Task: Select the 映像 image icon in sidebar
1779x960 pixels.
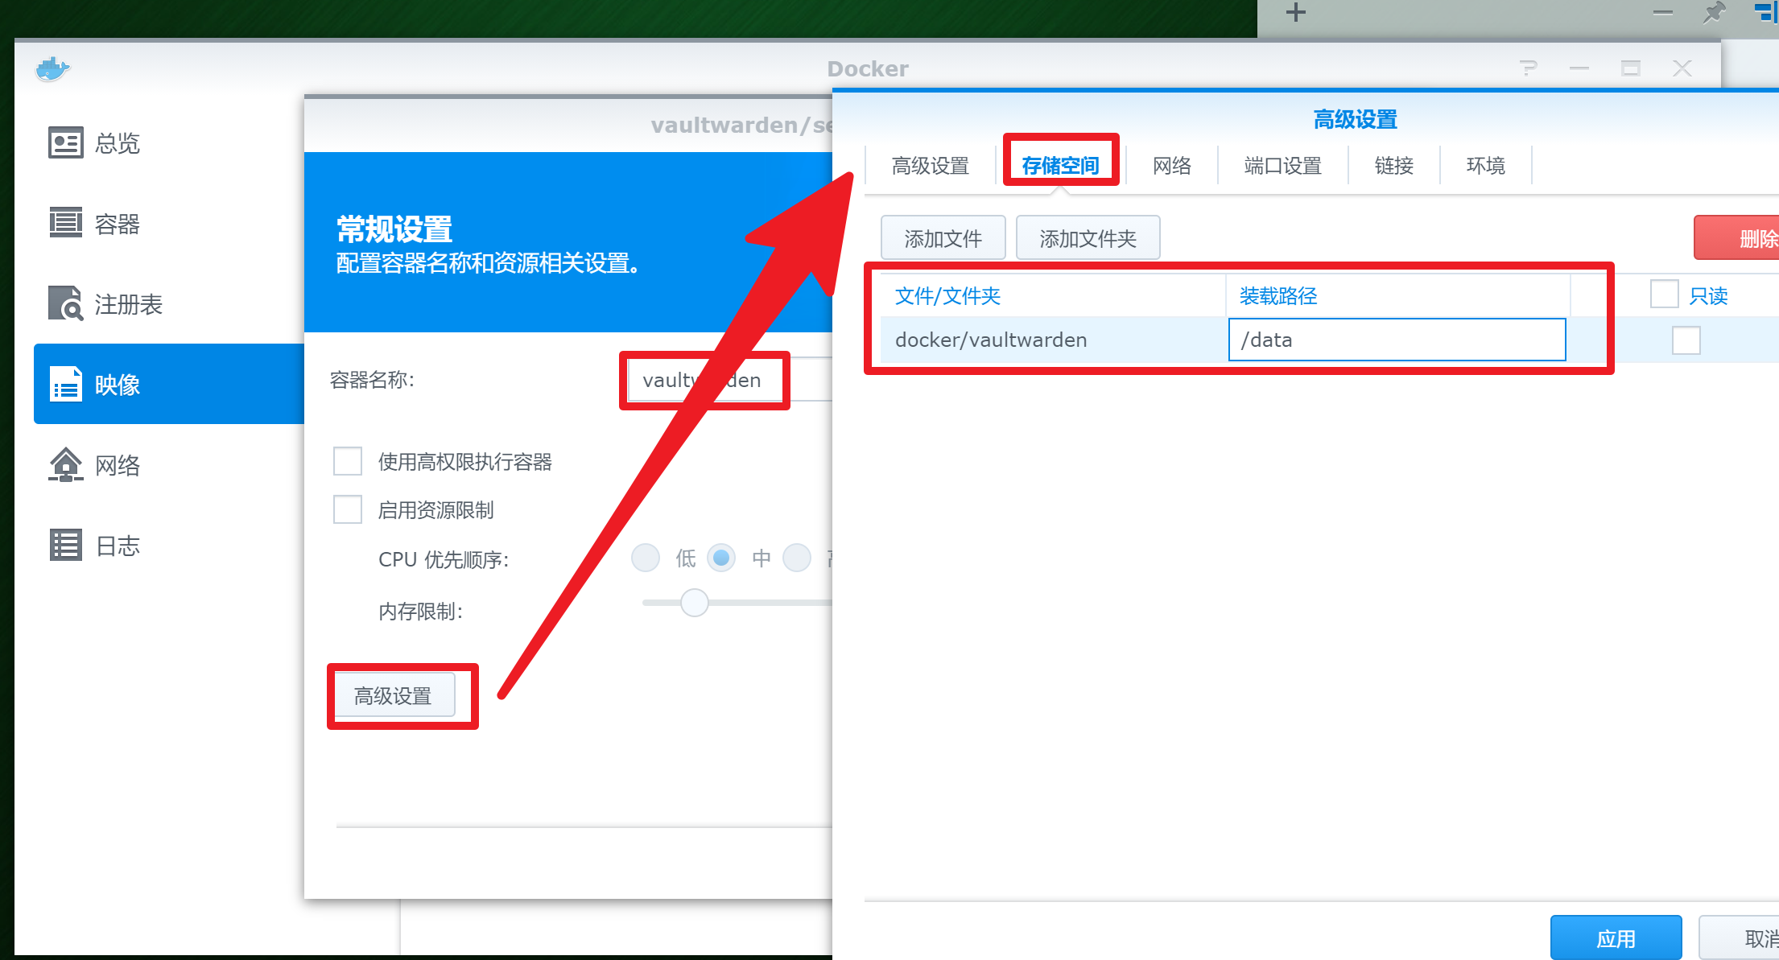Action: click(65, 384)
